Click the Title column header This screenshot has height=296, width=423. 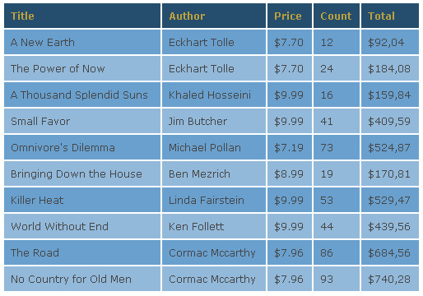pos(82,16)
